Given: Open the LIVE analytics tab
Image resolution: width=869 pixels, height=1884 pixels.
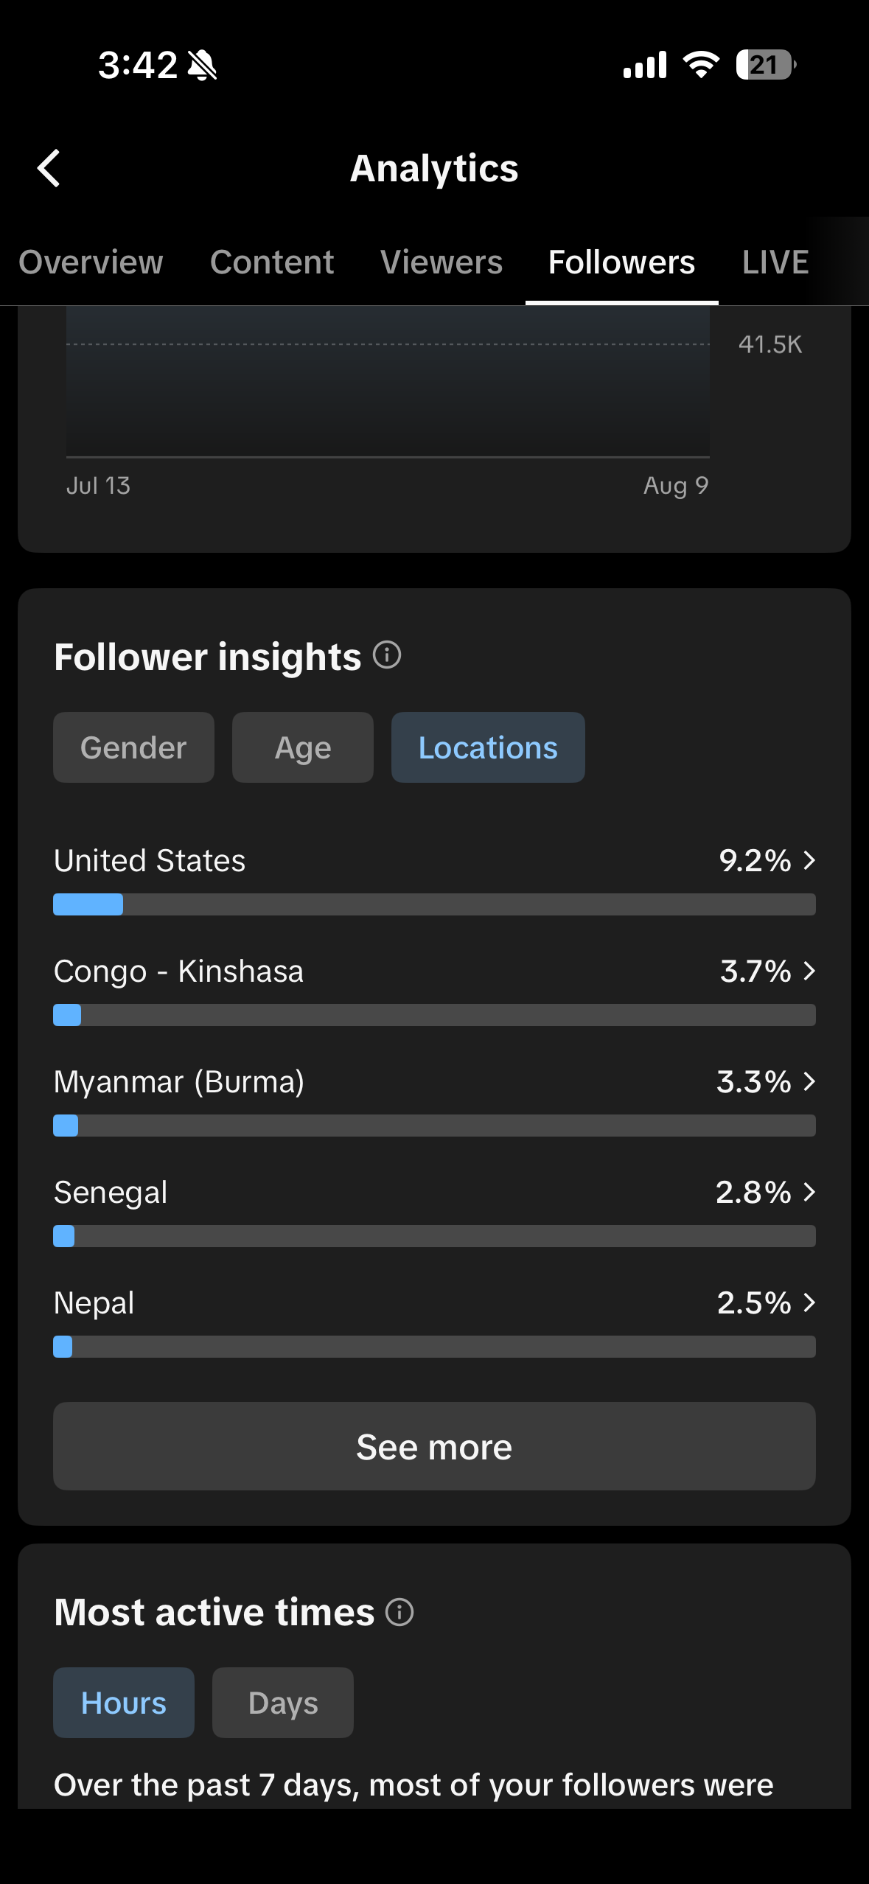Looking at the screenshot, I should coord(775,262).
